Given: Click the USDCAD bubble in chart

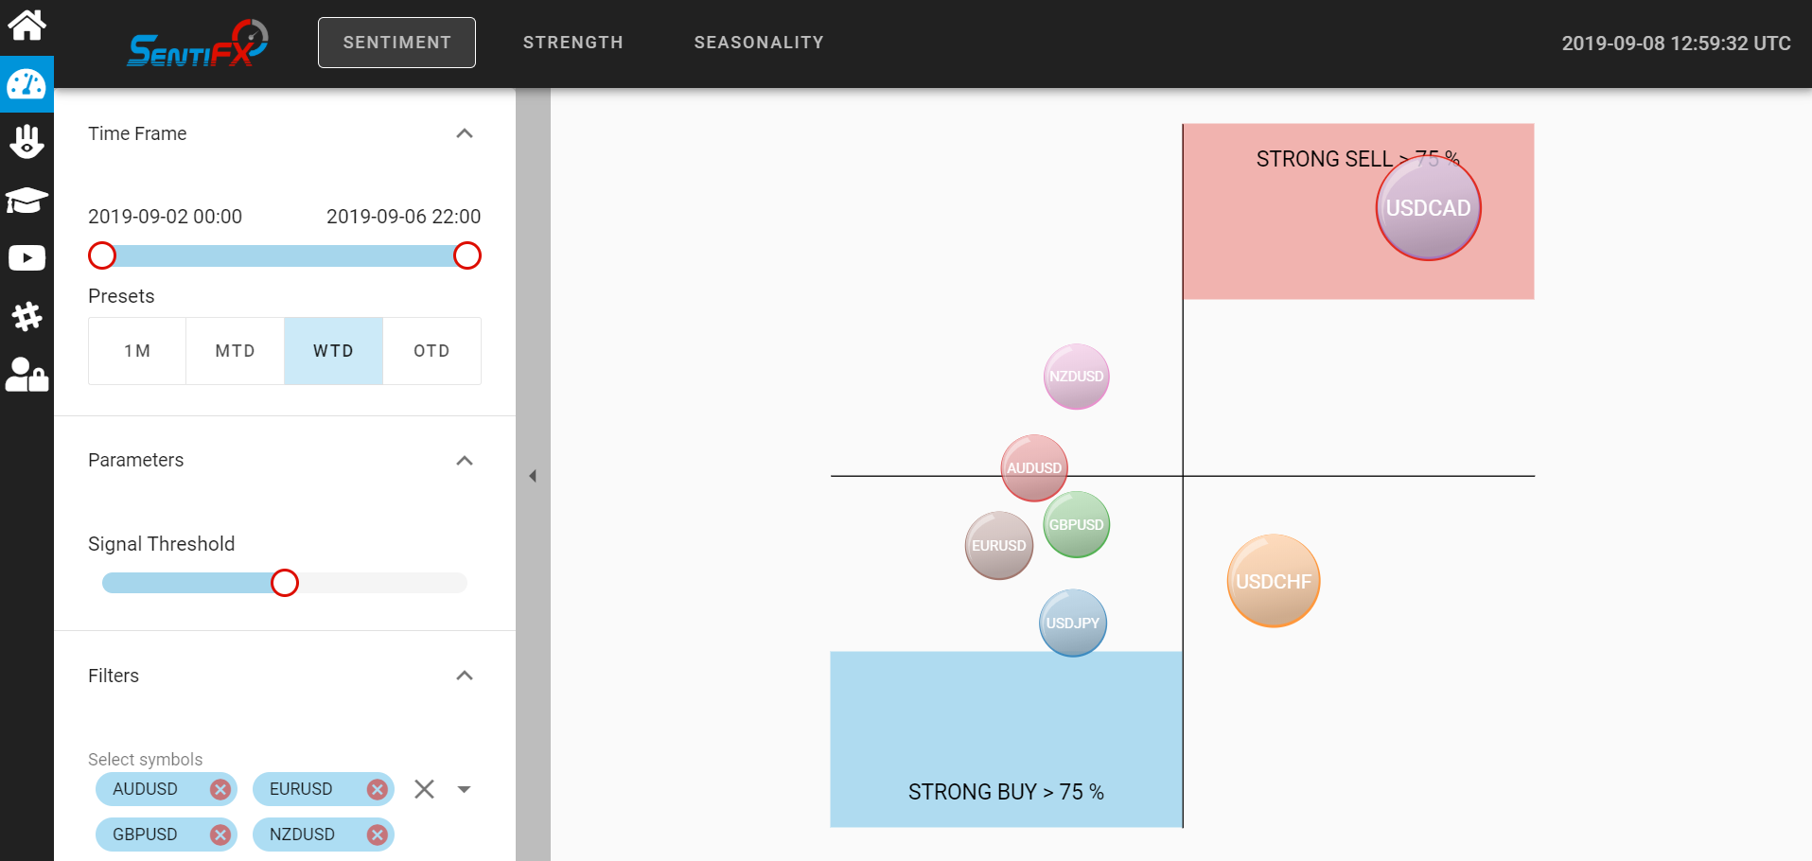Looking at the screenshot, I should click(1428, 208).
